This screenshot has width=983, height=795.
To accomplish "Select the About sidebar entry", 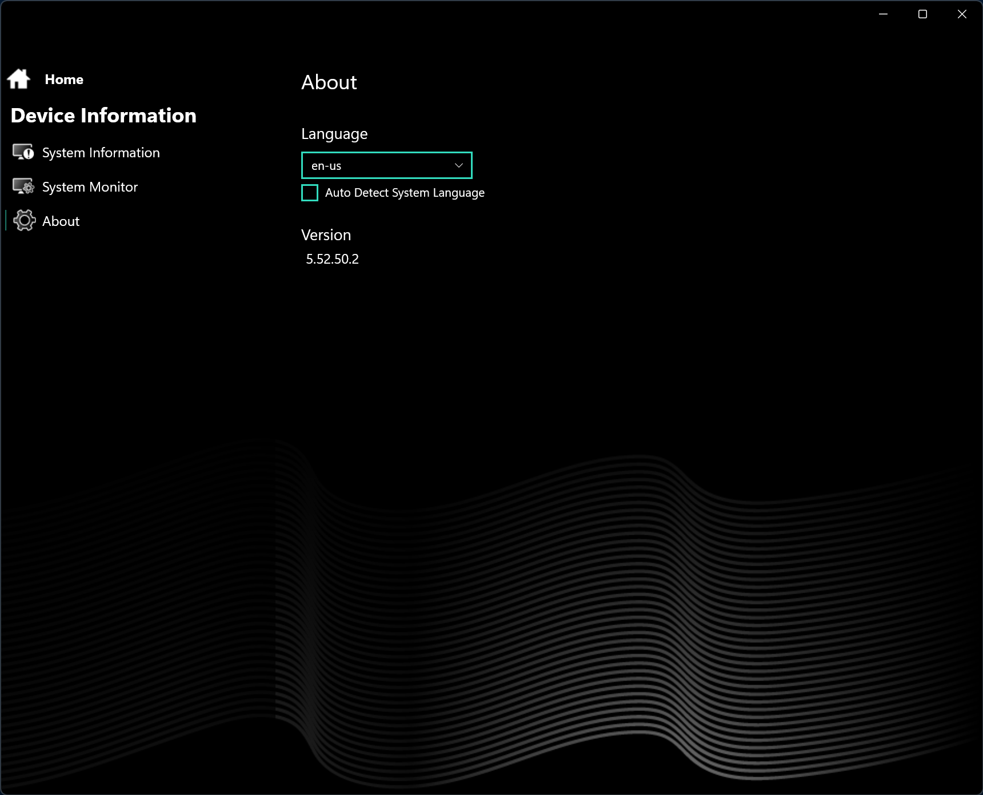I will point(61,221).
